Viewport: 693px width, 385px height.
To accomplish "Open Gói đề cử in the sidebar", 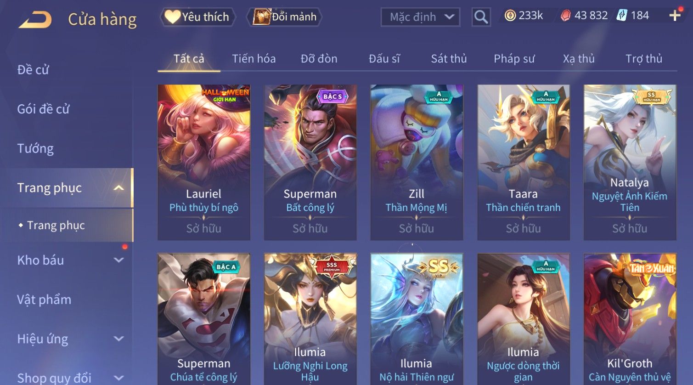I will click(x=43, y=109).
